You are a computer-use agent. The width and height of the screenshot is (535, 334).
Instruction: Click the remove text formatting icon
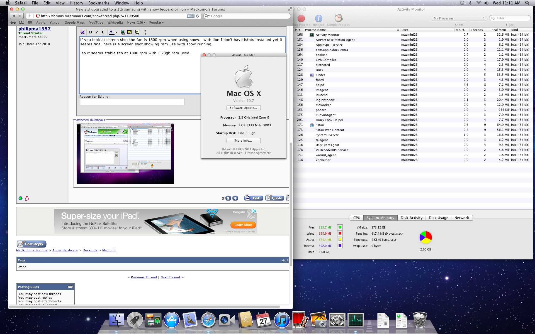click(x=82, y=32)
